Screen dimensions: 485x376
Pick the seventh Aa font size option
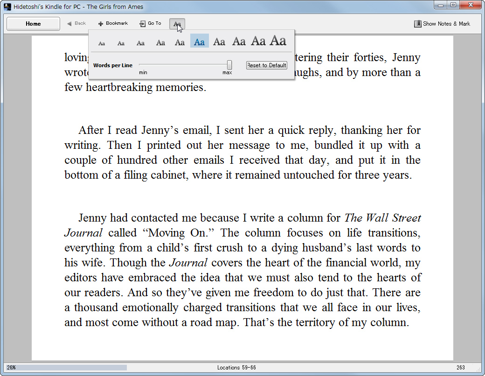pyautogui.click(x=219, y=42)
